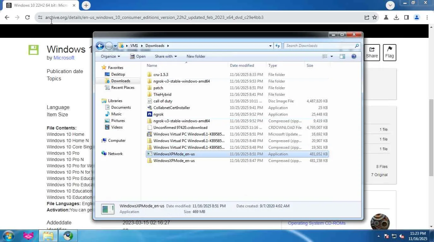Image resolution: width=434 pixels, height=242 pixels.
Task: Open Chrome downloads icon
Action: click(x=396, y=17)
